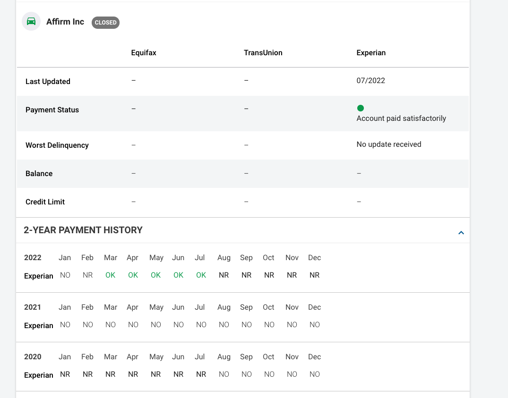Click the Payment Status row label

click(52, 110)
